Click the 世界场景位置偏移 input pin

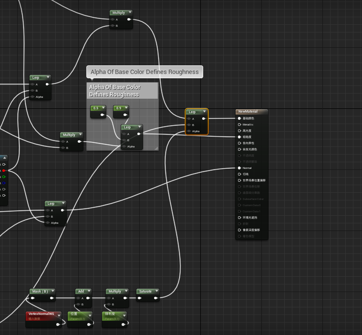tap(239, 180)
